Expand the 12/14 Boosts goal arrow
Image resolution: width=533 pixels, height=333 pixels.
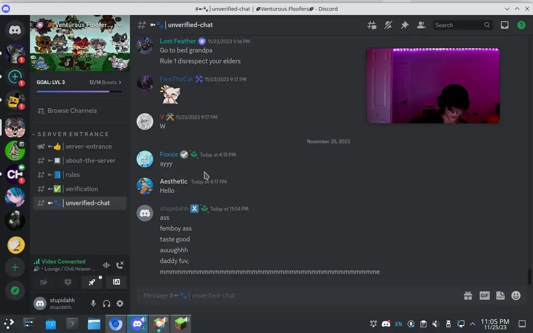coord(120,82)
